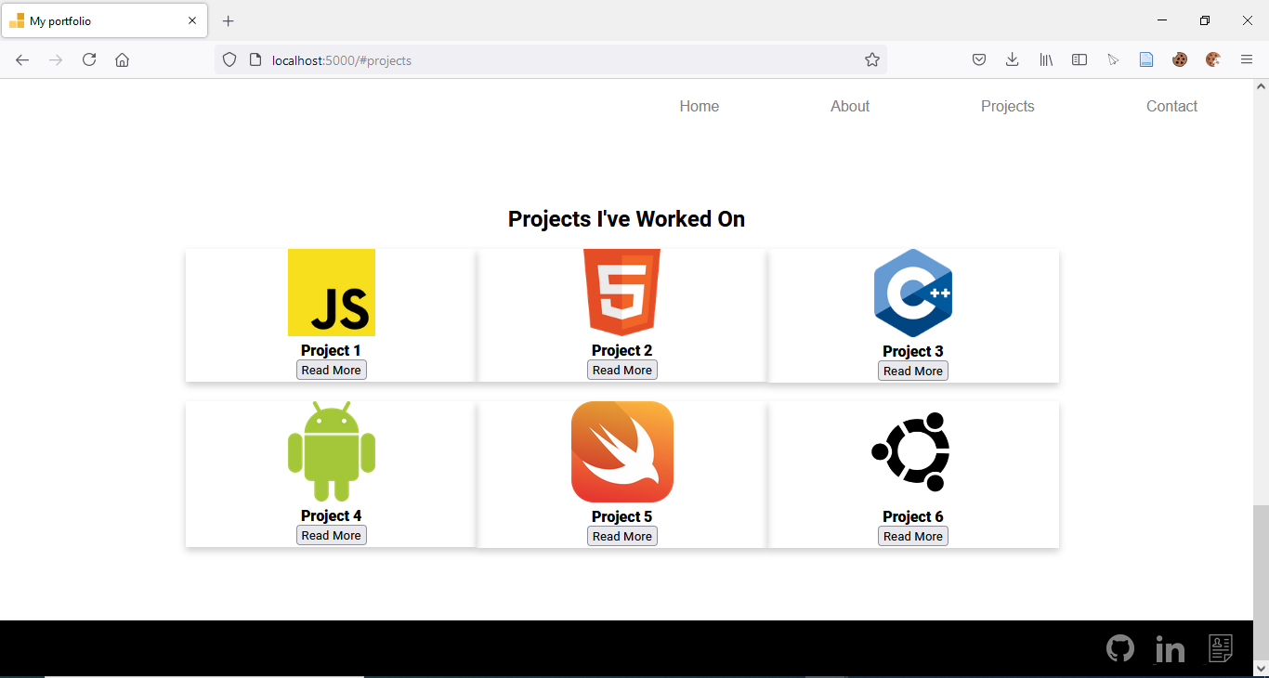Click the 'Projects I've Worked On' heading
The height and width of the screenshot is (678, 1269).
626,219
